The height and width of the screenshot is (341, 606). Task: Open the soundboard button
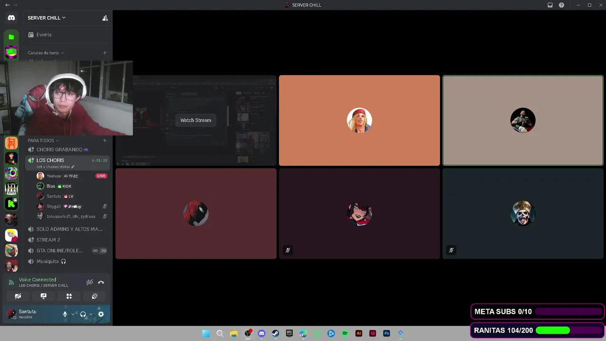coord(95,296)
